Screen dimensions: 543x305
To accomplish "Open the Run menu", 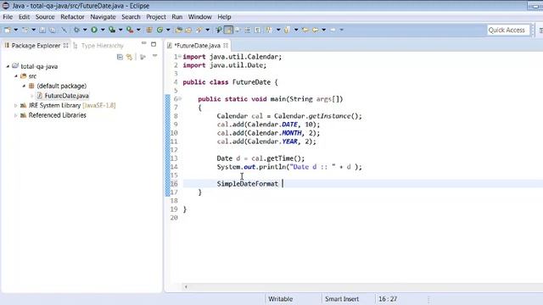I will click(x=177, y=17).
